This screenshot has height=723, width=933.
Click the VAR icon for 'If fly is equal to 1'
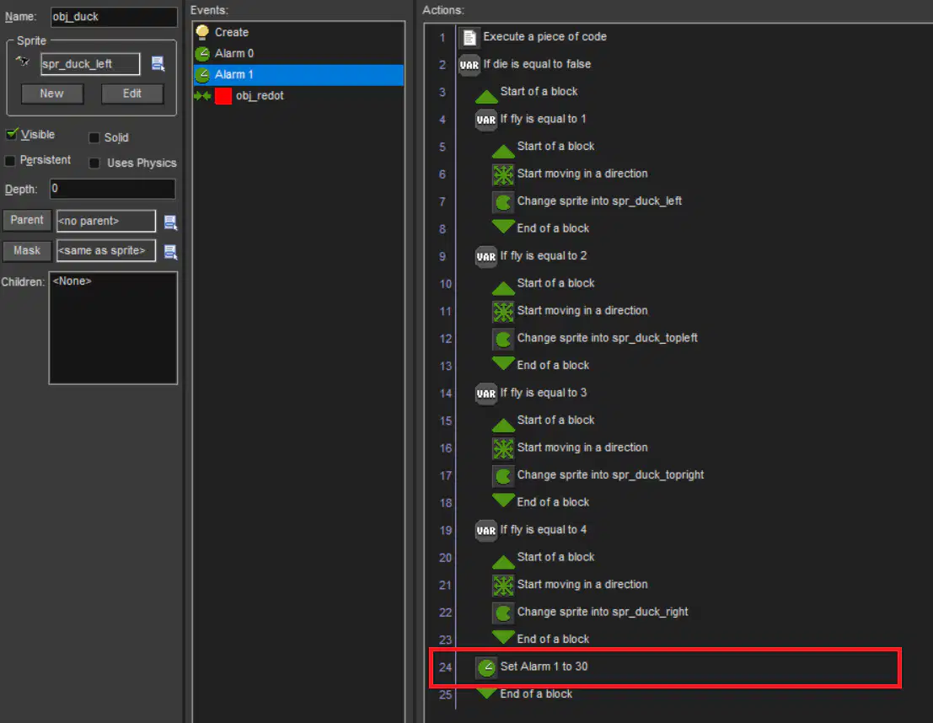point(486,119)
